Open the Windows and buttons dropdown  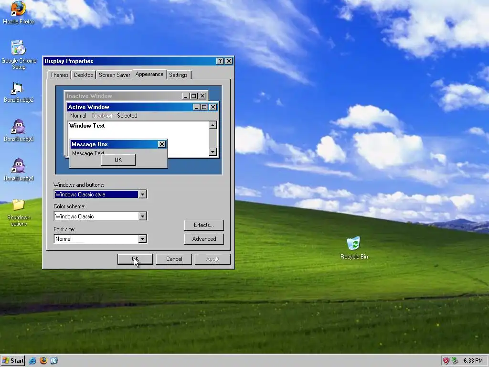pyautogui.click(x=142, y=194)
